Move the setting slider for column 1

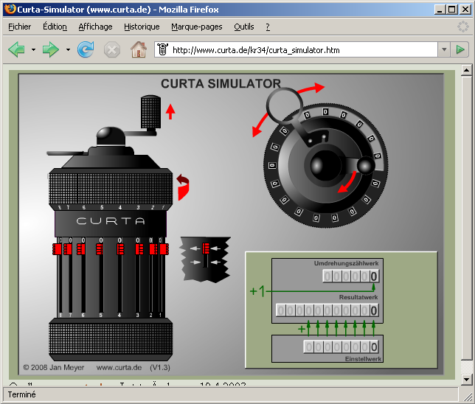tap(164, 249)
